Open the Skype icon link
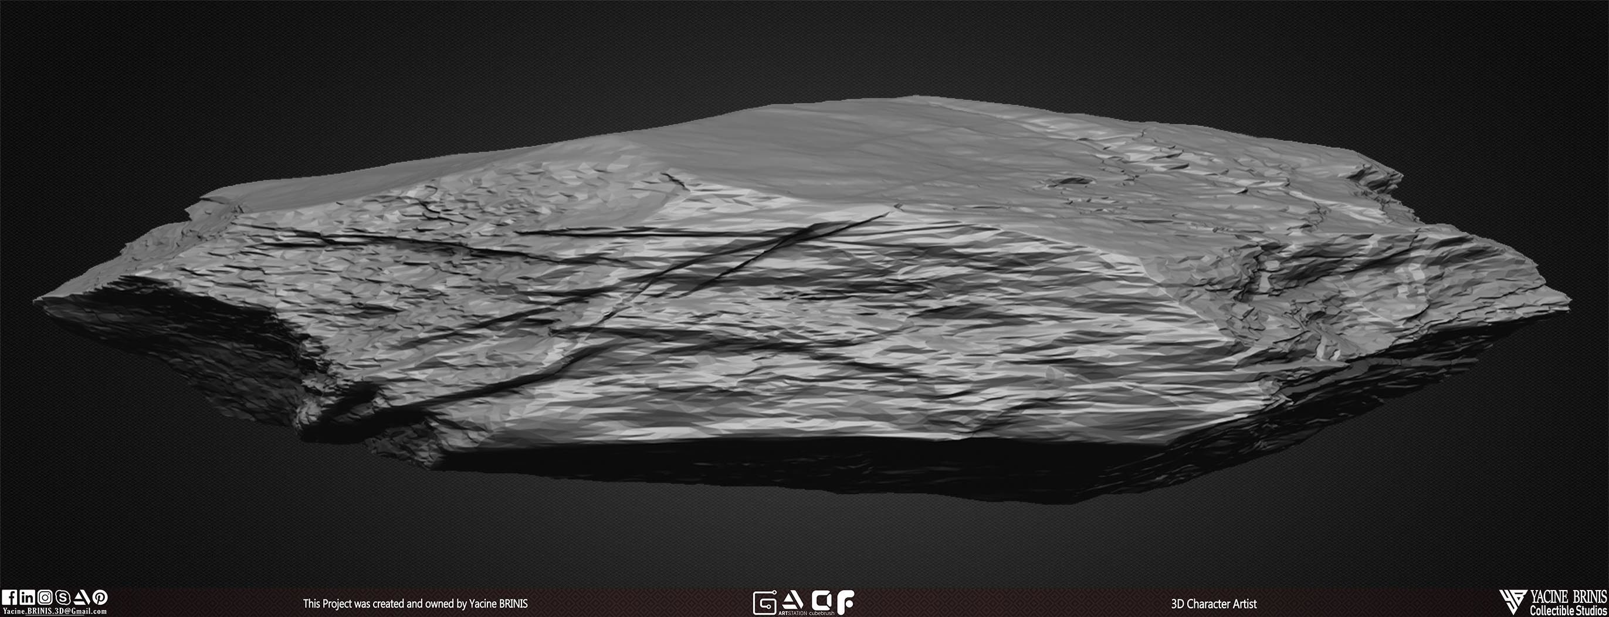This screenshot has width=1609, height=617. (63, 598)
